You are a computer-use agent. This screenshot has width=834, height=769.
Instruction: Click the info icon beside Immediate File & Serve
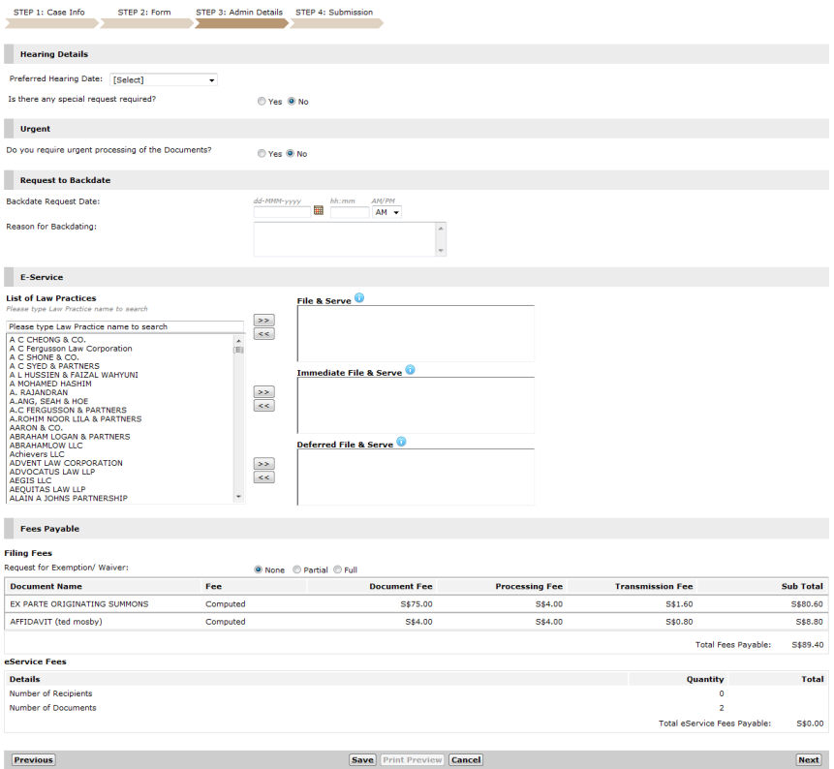tap(411, 370)
